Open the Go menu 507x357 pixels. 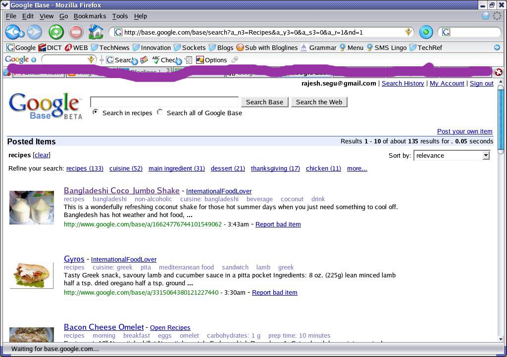pyautogui.click(x=64, y=16)
